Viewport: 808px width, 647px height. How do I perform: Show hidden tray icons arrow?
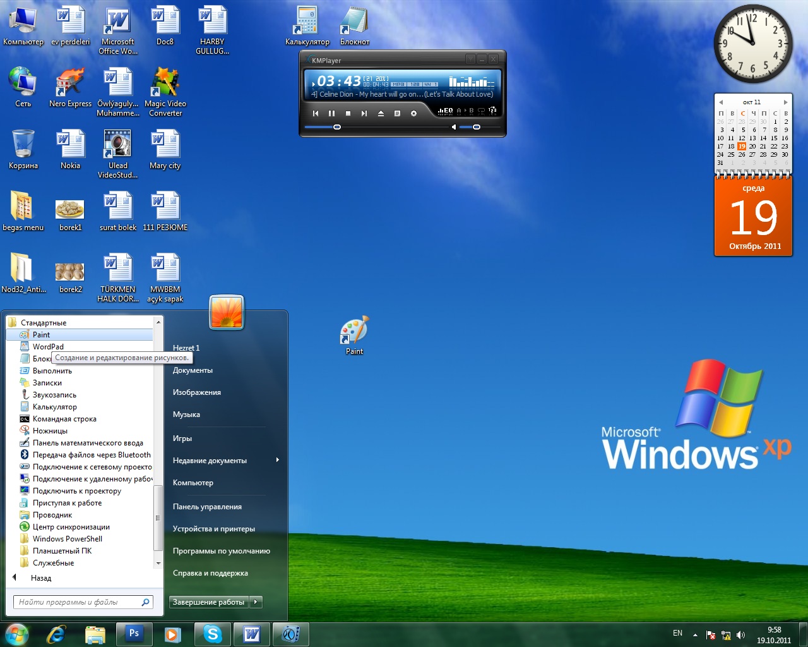pyautogui.click(x=695, y=634)
